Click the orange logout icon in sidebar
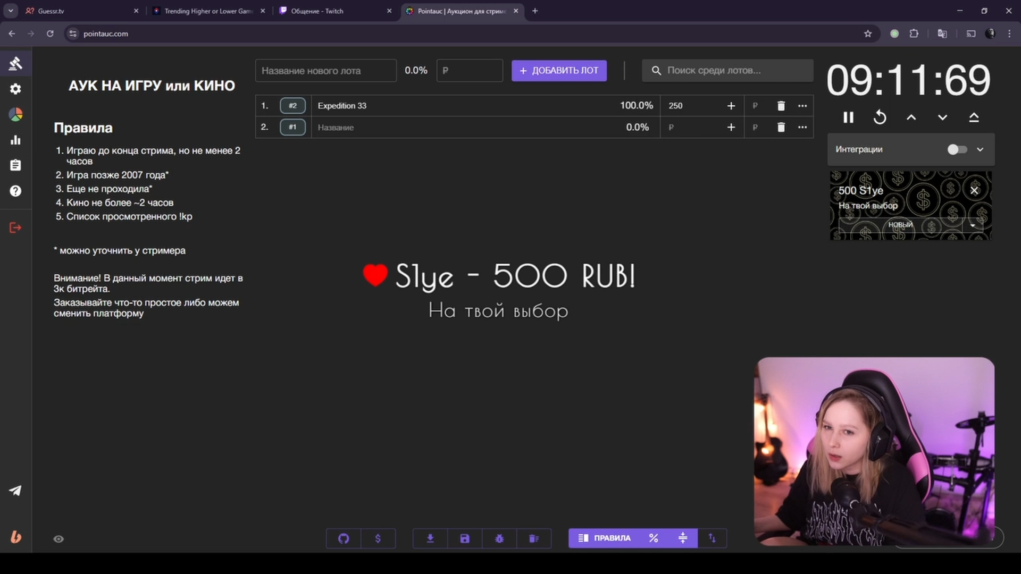This screenshot has height=574, width=1021. click(x=15, y=227)
